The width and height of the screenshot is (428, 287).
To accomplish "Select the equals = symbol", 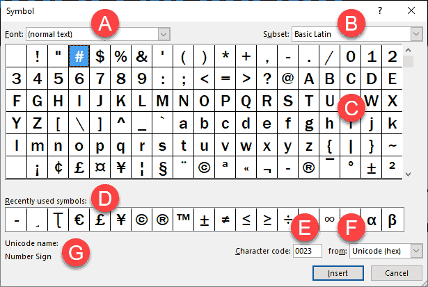I will (225, 79).
